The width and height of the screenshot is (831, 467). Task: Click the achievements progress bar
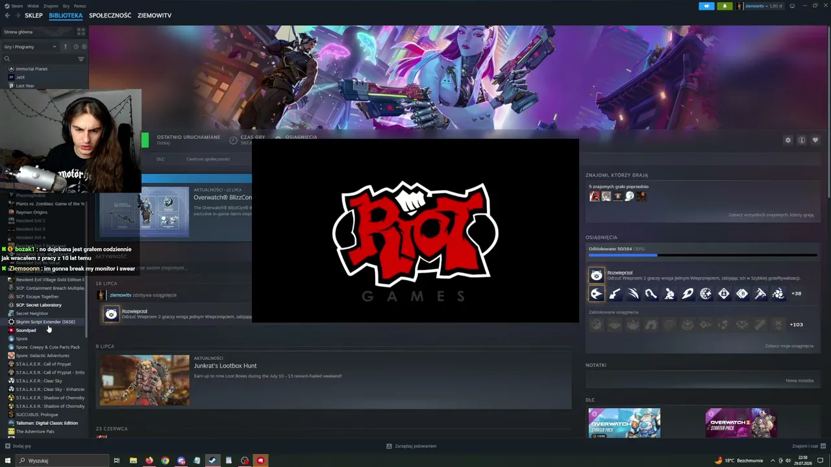[702, 255]
